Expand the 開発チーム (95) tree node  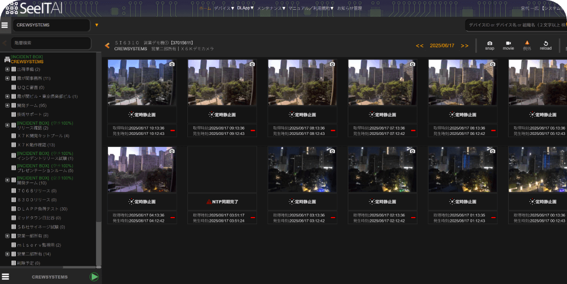[x=7, y=106]
